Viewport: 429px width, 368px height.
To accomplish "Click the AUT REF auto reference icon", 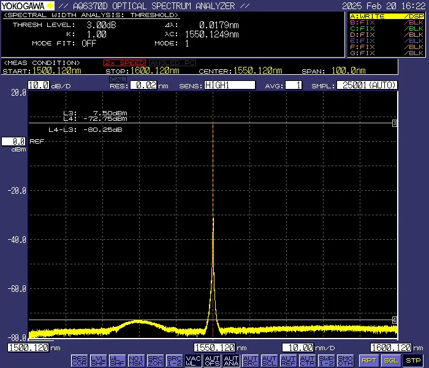I will point(288,360).
